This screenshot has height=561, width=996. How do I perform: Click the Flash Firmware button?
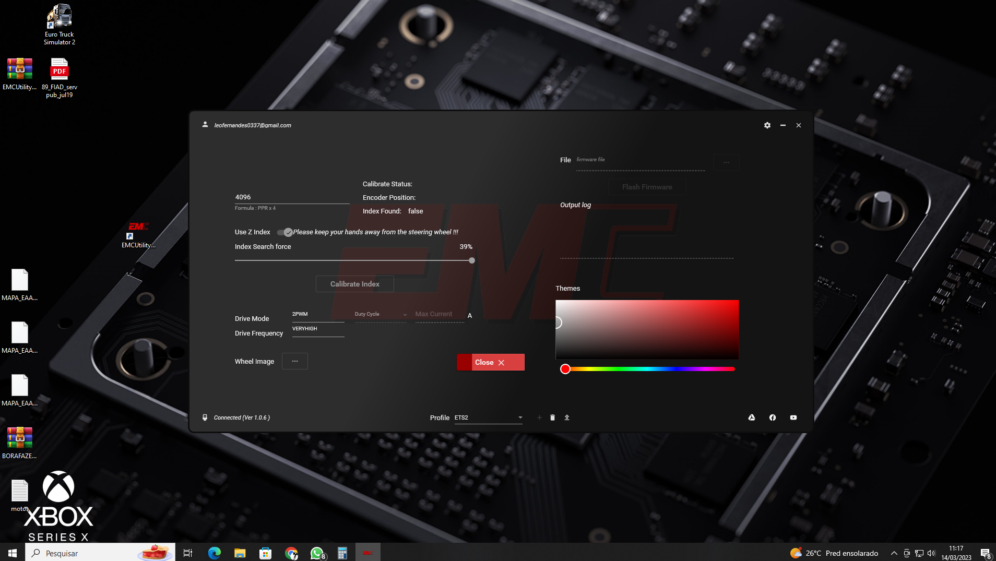click(x=647, y=187)
